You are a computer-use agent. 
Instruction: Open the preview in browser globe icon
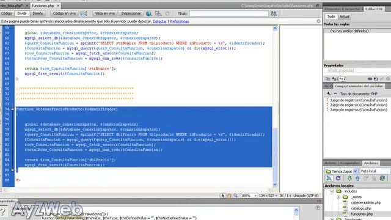click(149, 13)
